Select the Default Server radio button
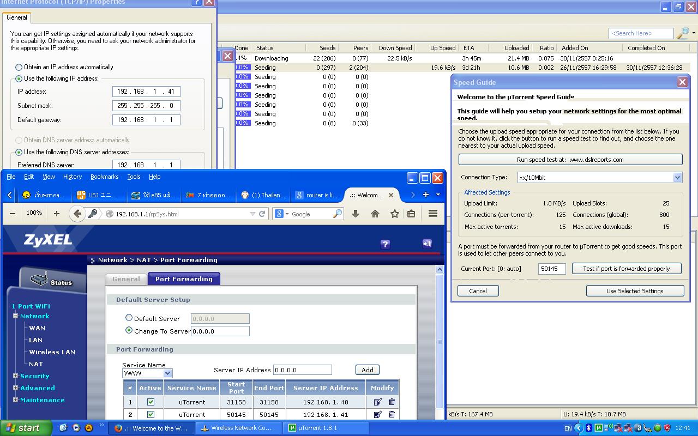This screenshot has width=698, height=436. pos(129,318)
